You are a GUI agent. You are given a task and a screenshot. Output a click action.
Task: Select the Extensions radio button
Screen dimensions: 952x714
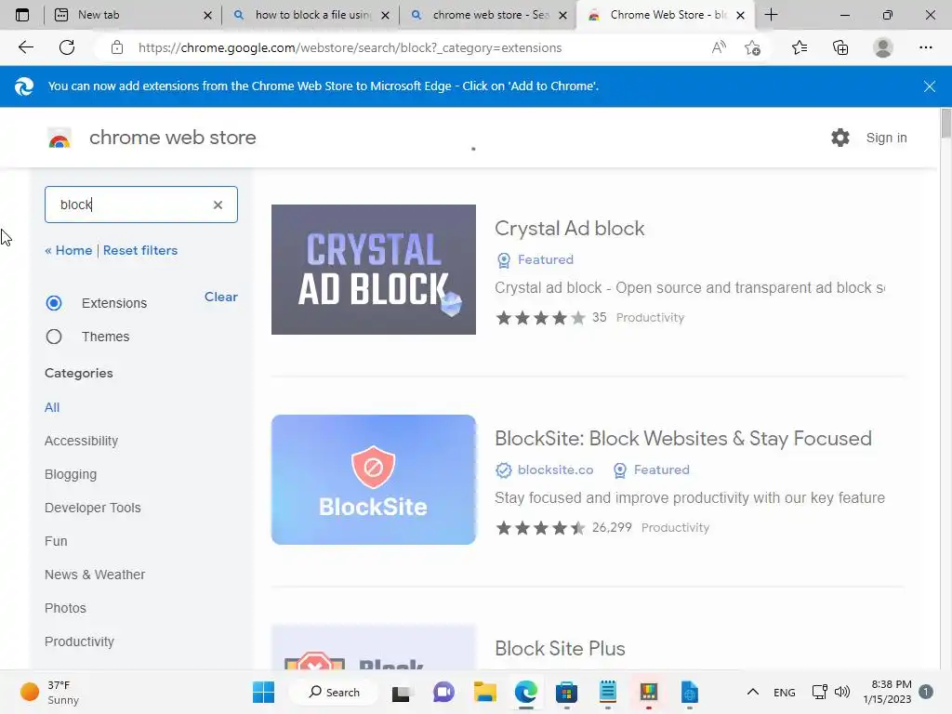pyautogui.click(x=53, y=303)
